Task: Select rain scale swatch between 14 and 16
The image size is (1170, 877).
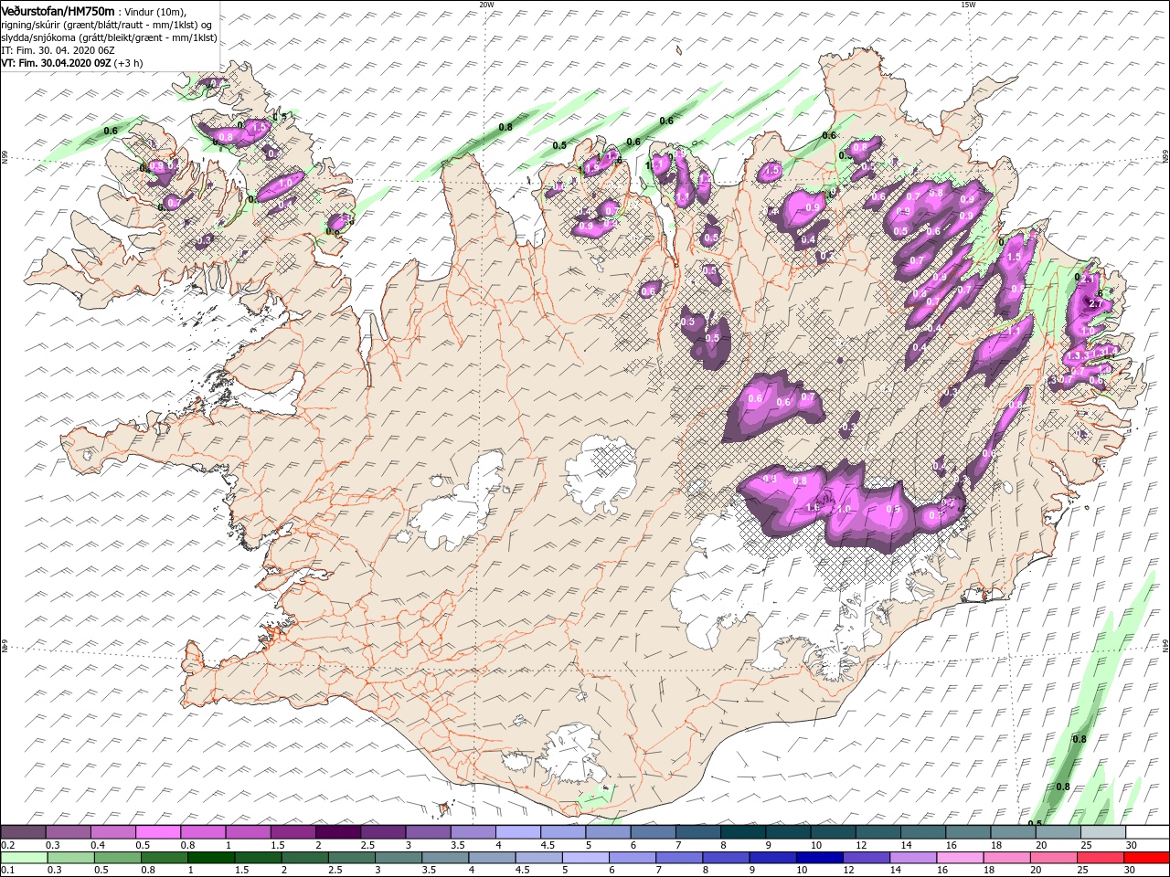Action: (910, 858)
